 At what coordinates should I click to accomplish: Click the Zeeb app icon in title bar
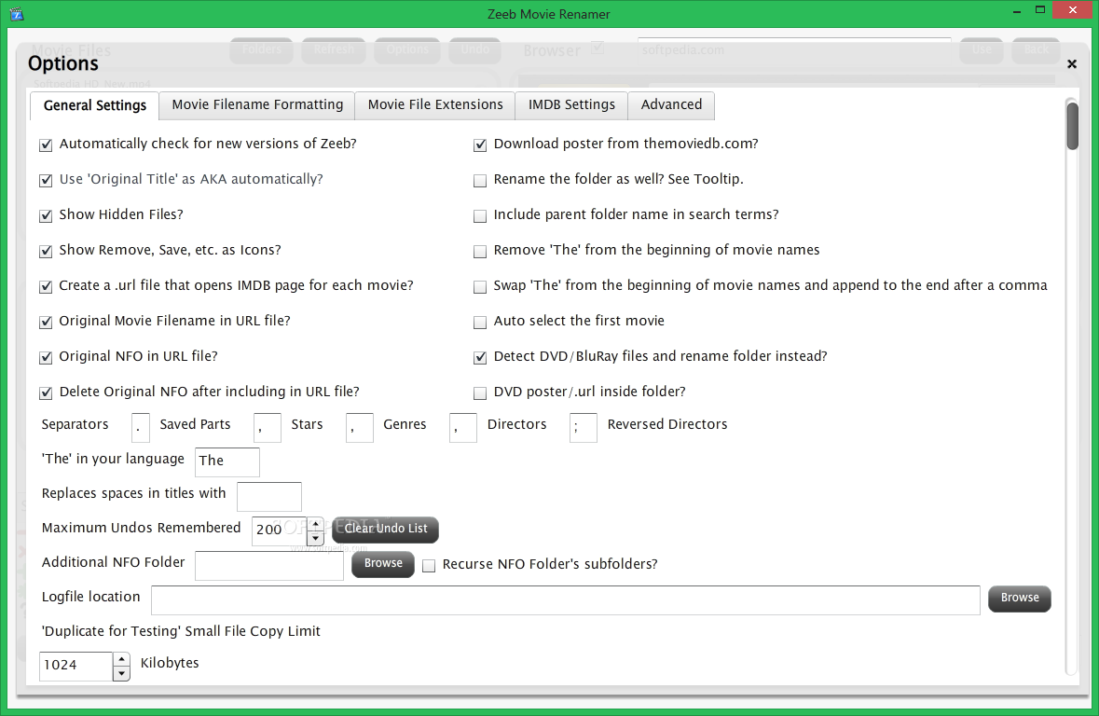tap(17, 14)
